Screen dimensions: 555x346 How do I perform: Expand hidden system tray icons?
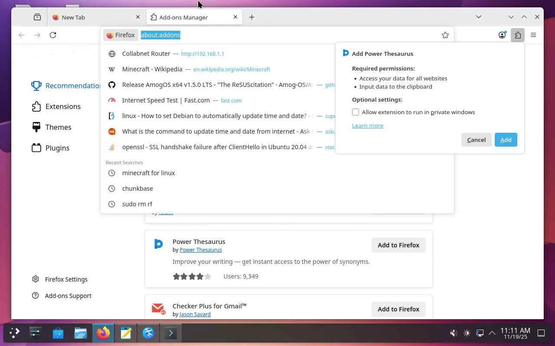tap(492, 333)
